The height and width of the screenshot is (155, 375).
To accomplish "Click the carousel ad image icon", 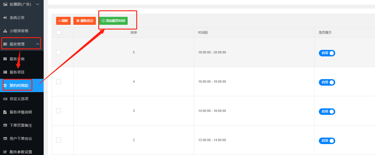I will tap(5, 4).
